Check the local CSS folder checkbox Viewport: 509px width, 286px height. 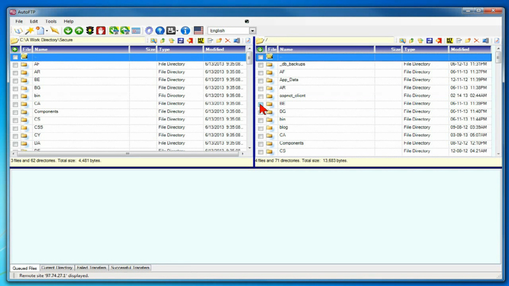coord(15,128)
